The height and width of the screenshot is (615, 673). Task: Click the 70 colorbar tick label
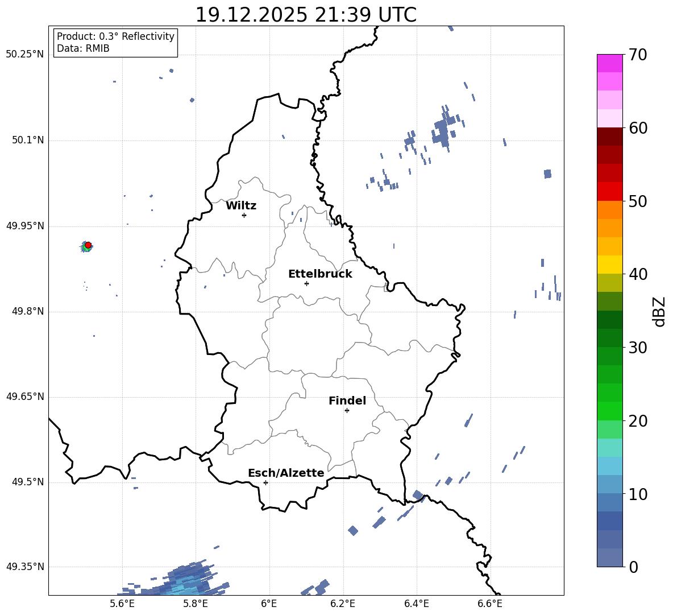pos(638,55)
